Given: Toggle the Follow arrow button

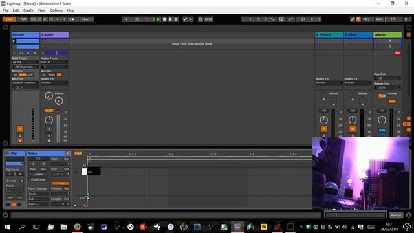Looking at the screenshot, I should coord(125,19).
